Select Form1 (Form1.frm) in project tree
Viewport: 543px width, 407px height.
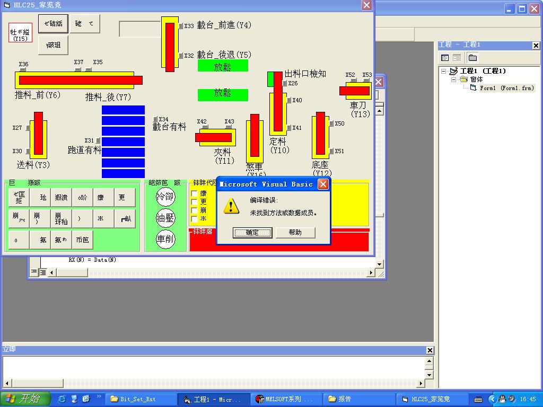506,88
